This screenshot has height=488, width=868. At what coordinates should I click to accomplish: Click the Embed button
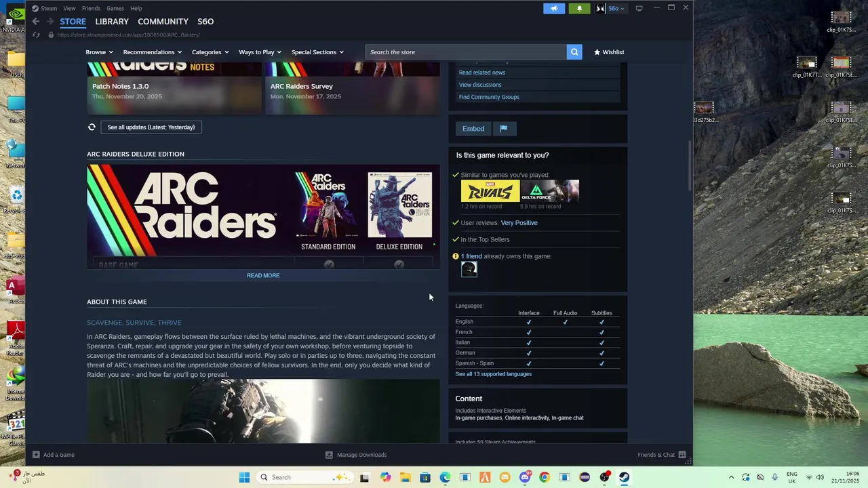473,129
